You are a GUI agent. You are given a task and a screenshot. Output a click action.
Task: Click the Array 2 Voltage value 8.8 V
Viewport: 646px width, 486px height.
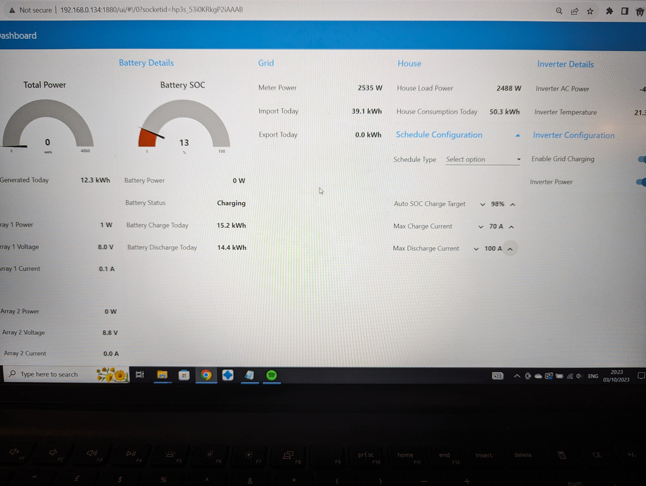point(110,332)
